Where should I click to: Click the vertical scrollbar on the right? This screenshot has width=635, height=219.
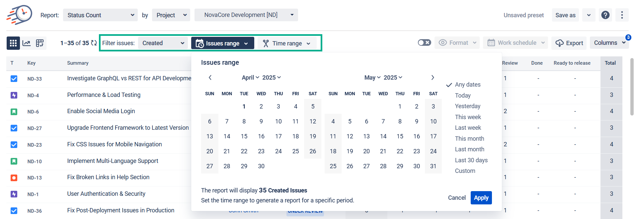[632, 87]
